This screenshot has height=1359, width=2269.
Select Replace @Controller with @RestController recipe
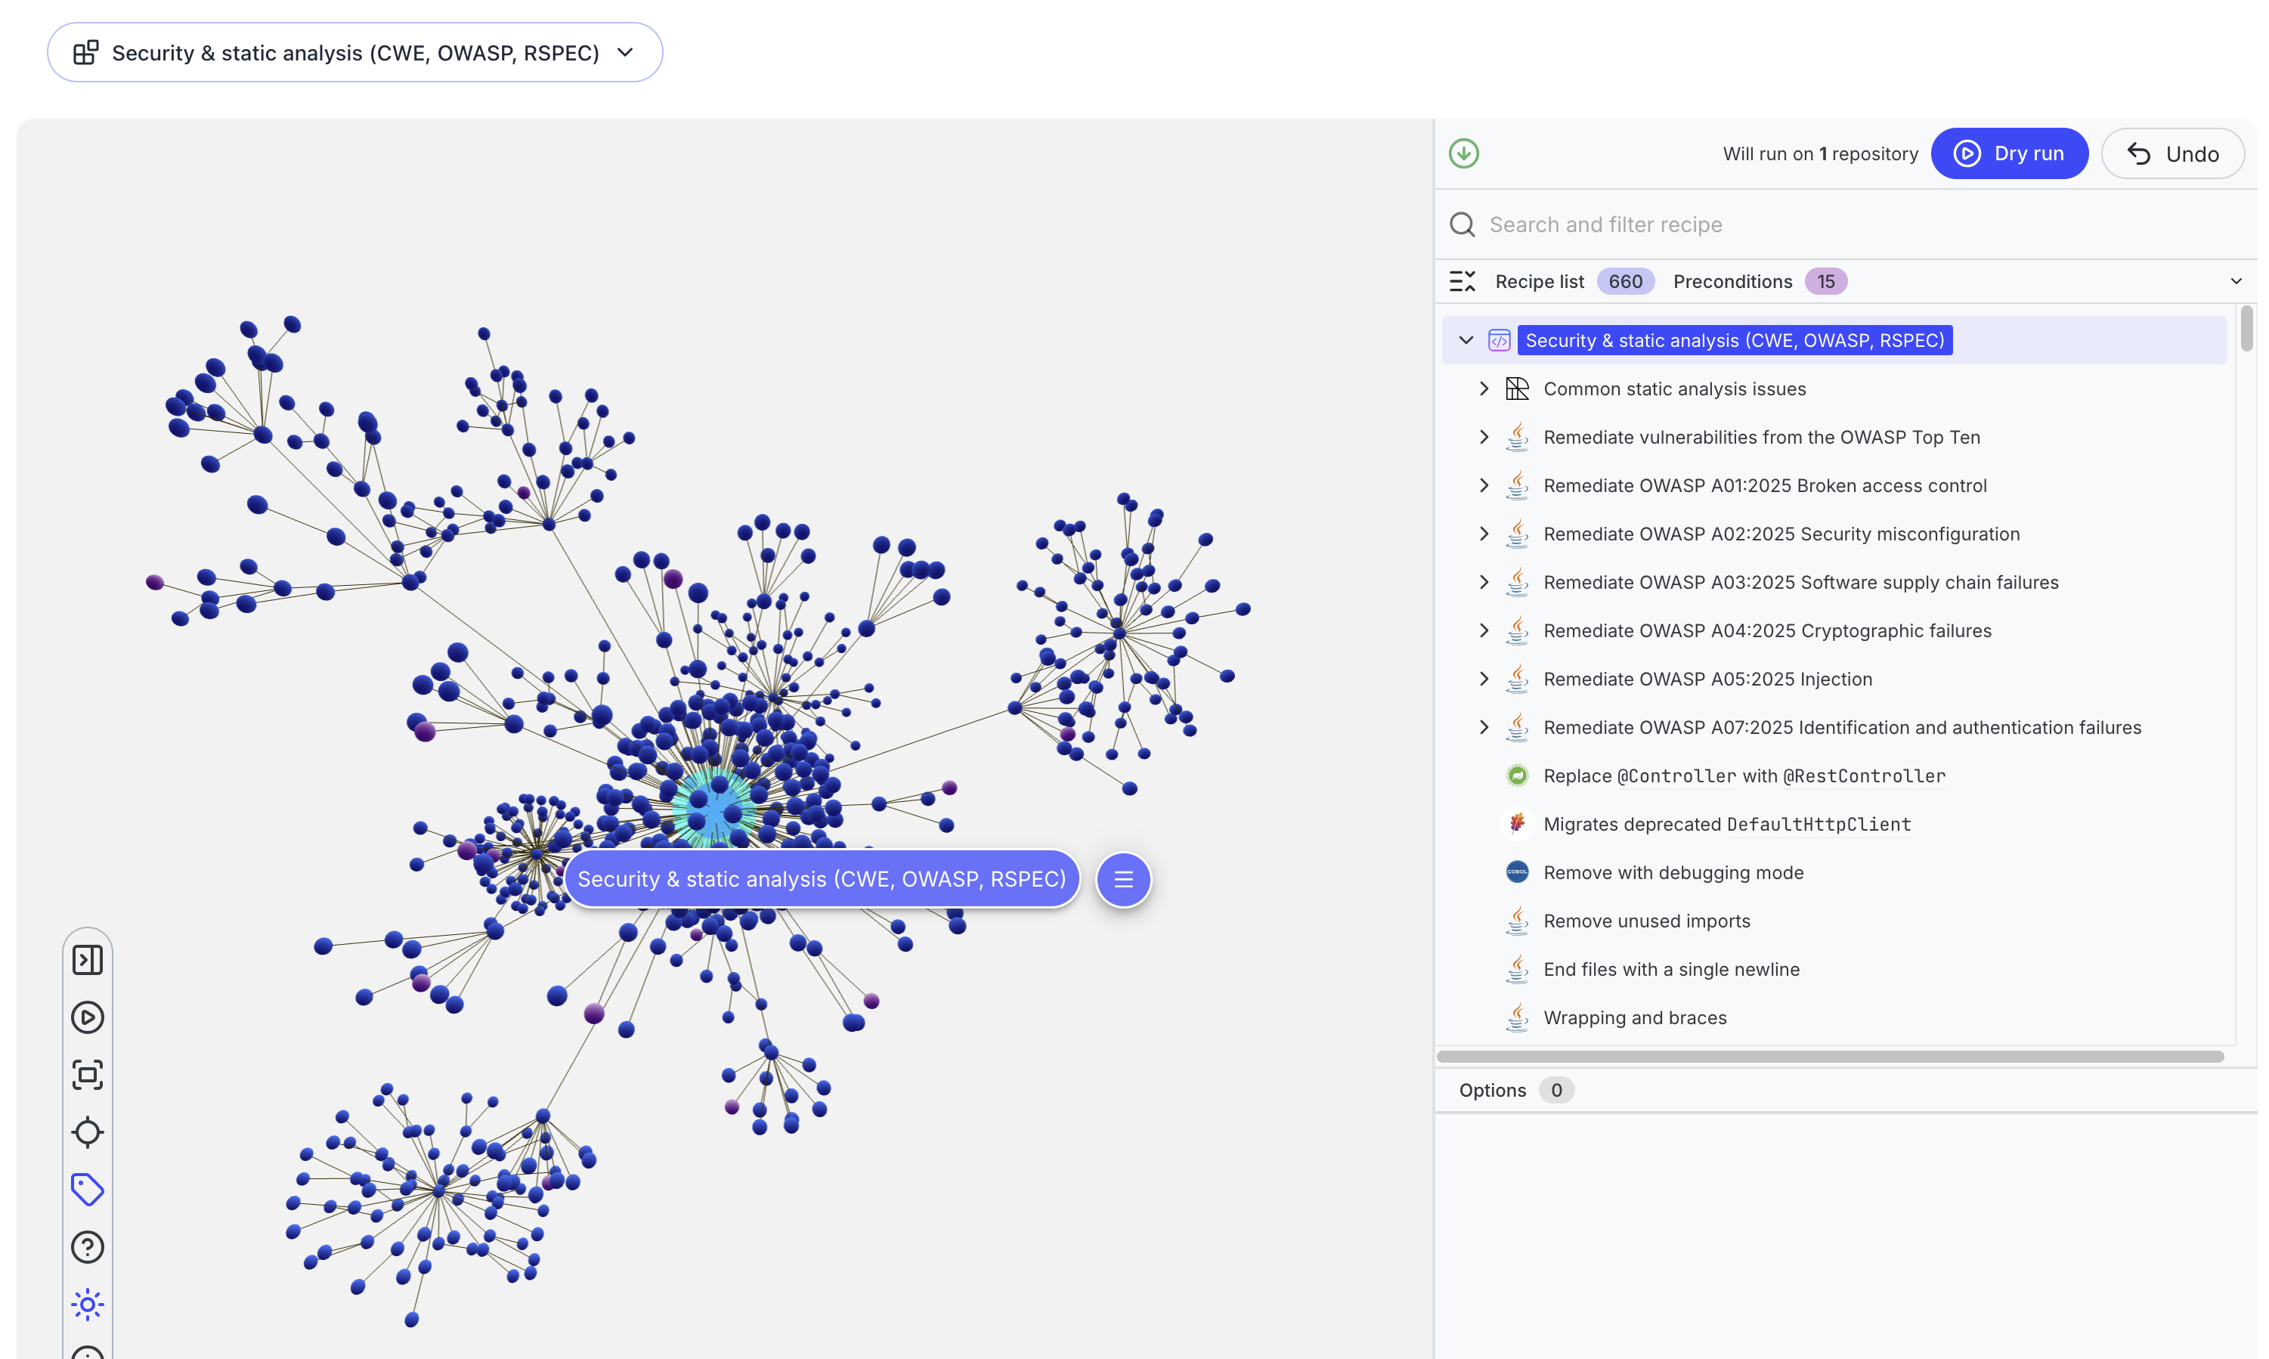(x=1744, y=776)
